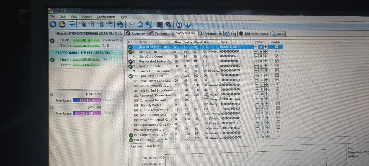Open the Help menu
This screenshot has height=166, width=369.
tap(124, 17)
